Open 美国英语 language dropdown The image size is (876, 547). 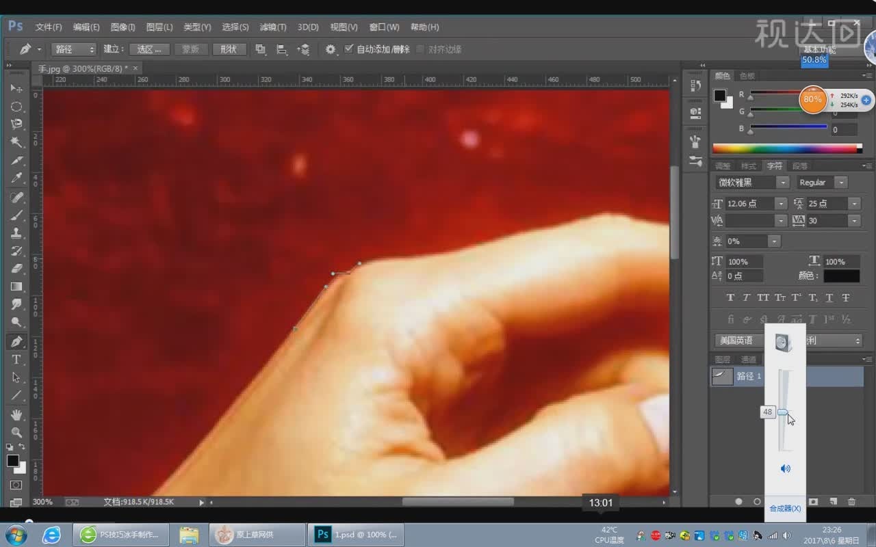738,341
